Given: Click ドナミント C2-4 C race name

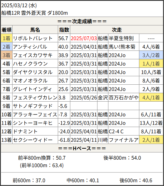Looking at the screenshot, I should [x=116, y=131].
